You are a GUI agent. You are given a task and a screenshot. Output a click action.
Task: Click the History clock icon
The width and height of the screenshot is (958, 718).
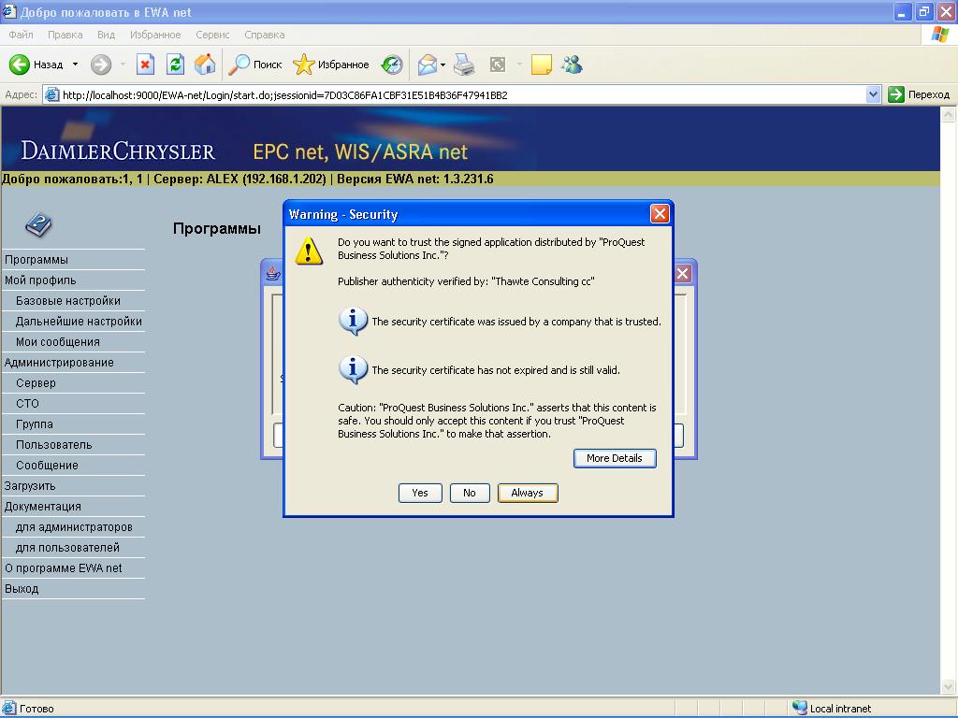(392, 65)
